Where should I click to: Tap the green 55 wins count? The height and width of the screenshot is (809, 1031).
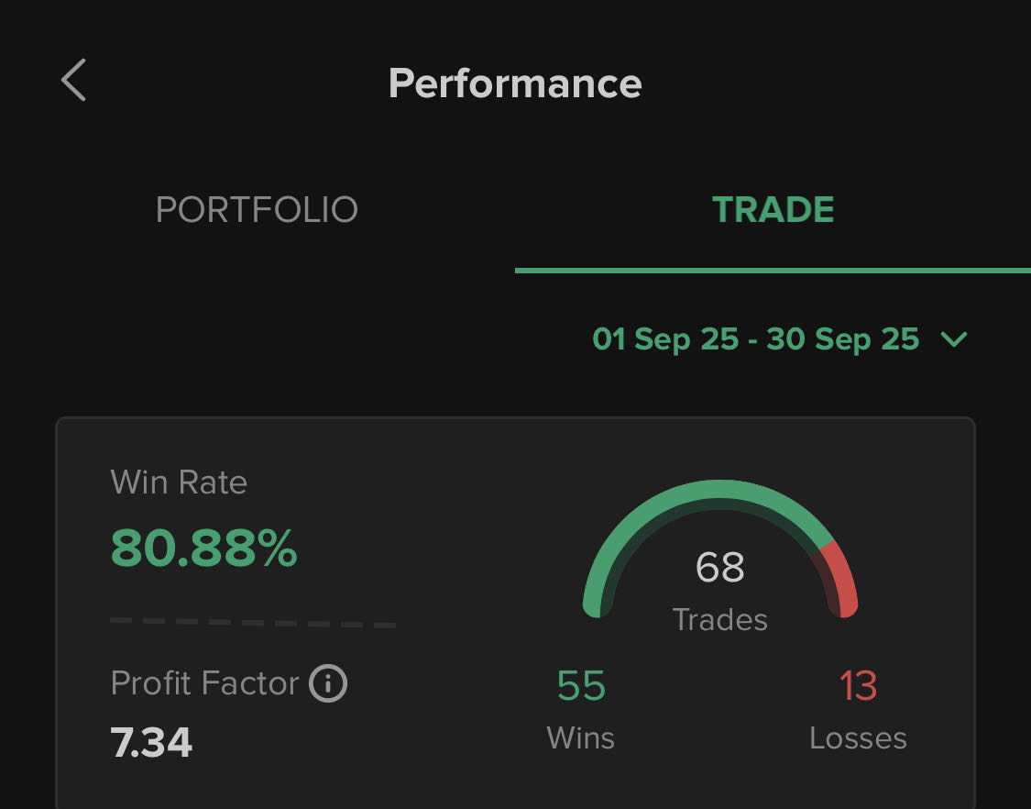click(x=581, y=686)
